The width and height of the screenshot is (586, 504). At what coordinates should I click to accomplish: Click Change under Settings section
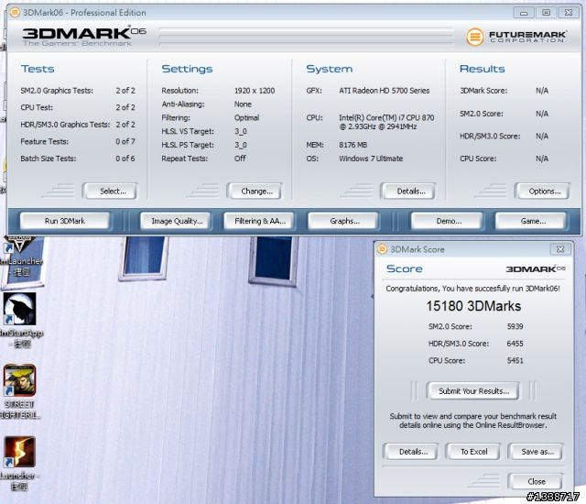point(255,191)
